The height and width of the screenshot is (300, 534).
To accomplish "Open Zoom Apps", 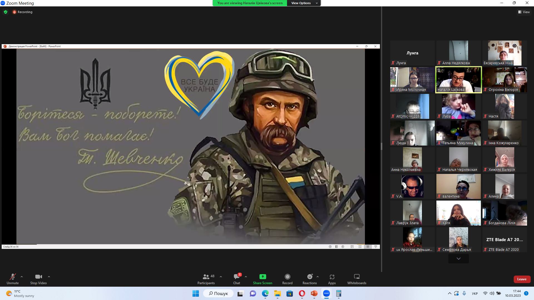I will (x=332, y=279).
